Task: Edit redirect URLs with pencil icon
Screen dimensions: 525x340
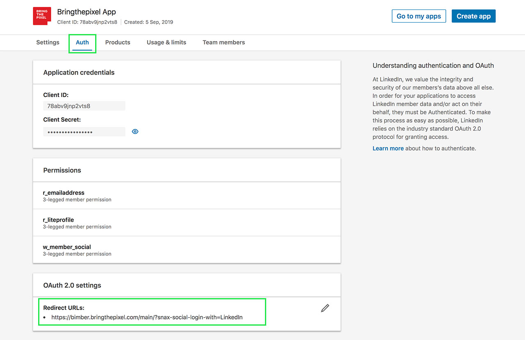Action: pos(325,308)
